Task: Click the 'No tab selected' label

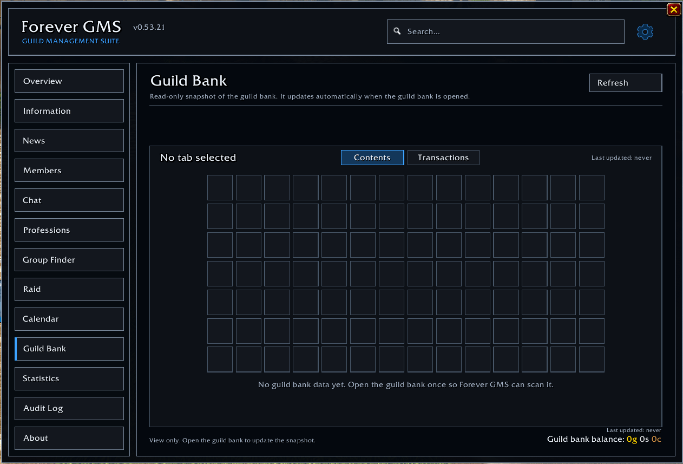Action: point(198,158)
